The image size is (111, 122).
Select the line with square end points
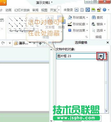pyautogui.click(x=11, y=25)
